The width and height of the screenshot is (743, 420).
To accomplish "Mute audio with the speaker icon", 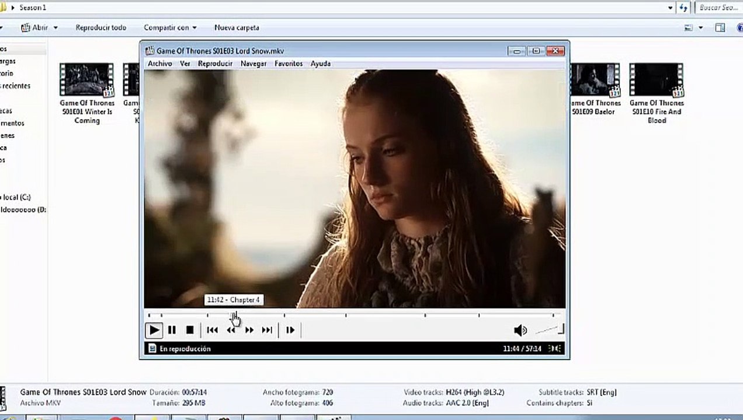I will [520, 331].
